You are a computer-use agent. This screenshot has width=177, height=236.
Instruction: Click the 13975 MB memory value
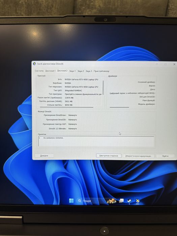click(69, 98)
